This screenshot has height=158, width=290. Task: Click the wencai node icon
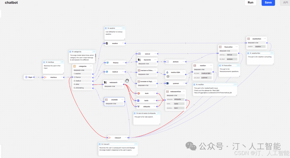point(139,54)
